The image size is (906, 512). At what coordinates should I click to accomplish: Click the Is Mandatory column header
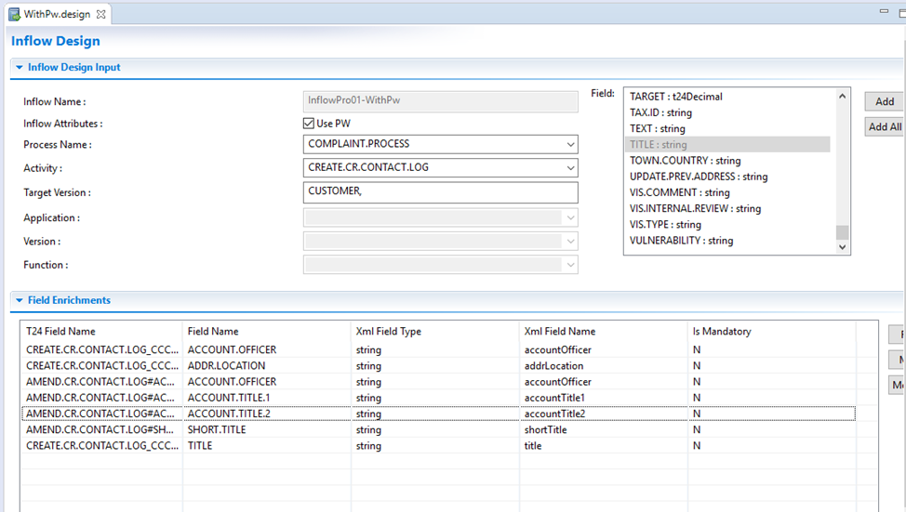coord(722,332)
